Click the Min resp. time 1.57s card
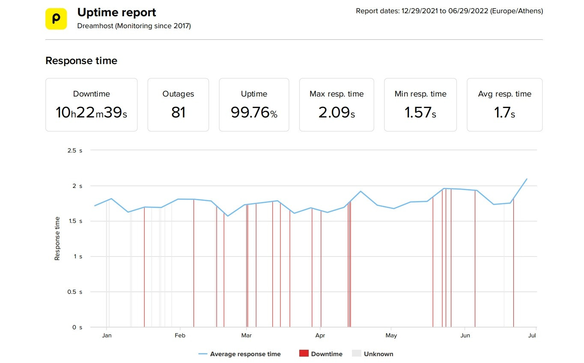 coord(420,105)
